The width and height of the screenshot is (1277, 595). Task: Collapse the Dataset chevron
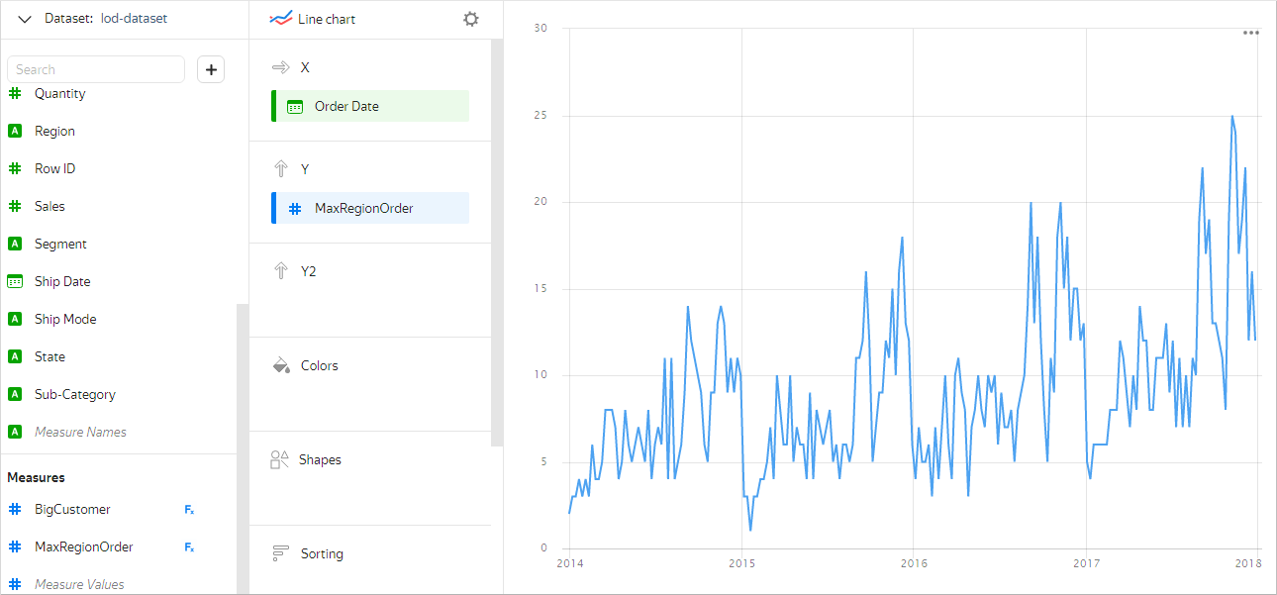(x=25, y=19)
